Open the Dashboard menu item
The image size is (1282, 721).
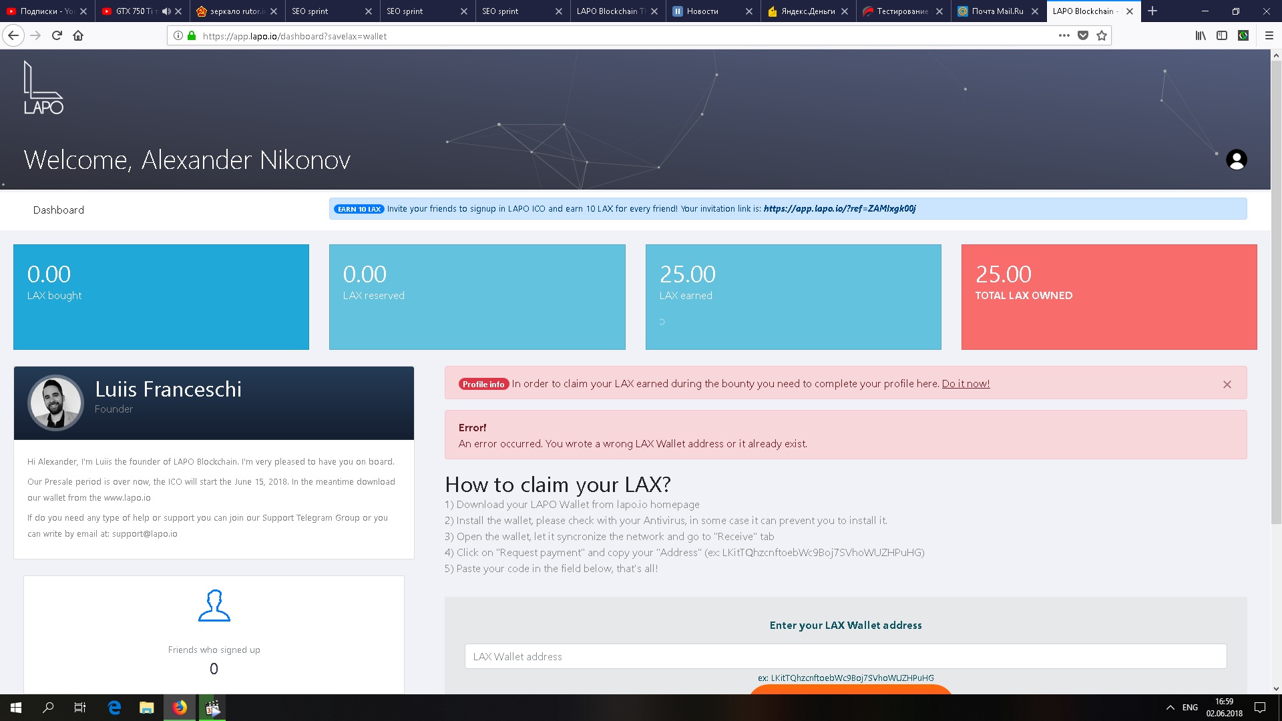click(59, 210)
